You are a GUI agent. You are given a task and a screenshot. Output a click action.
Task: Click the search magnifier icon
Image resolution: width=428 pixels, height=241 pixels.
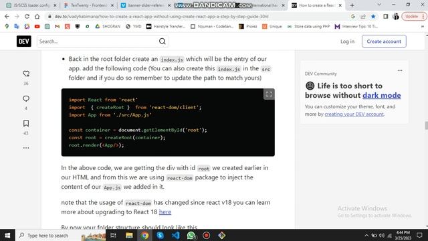pyautogui.click(x=163, y=42)
